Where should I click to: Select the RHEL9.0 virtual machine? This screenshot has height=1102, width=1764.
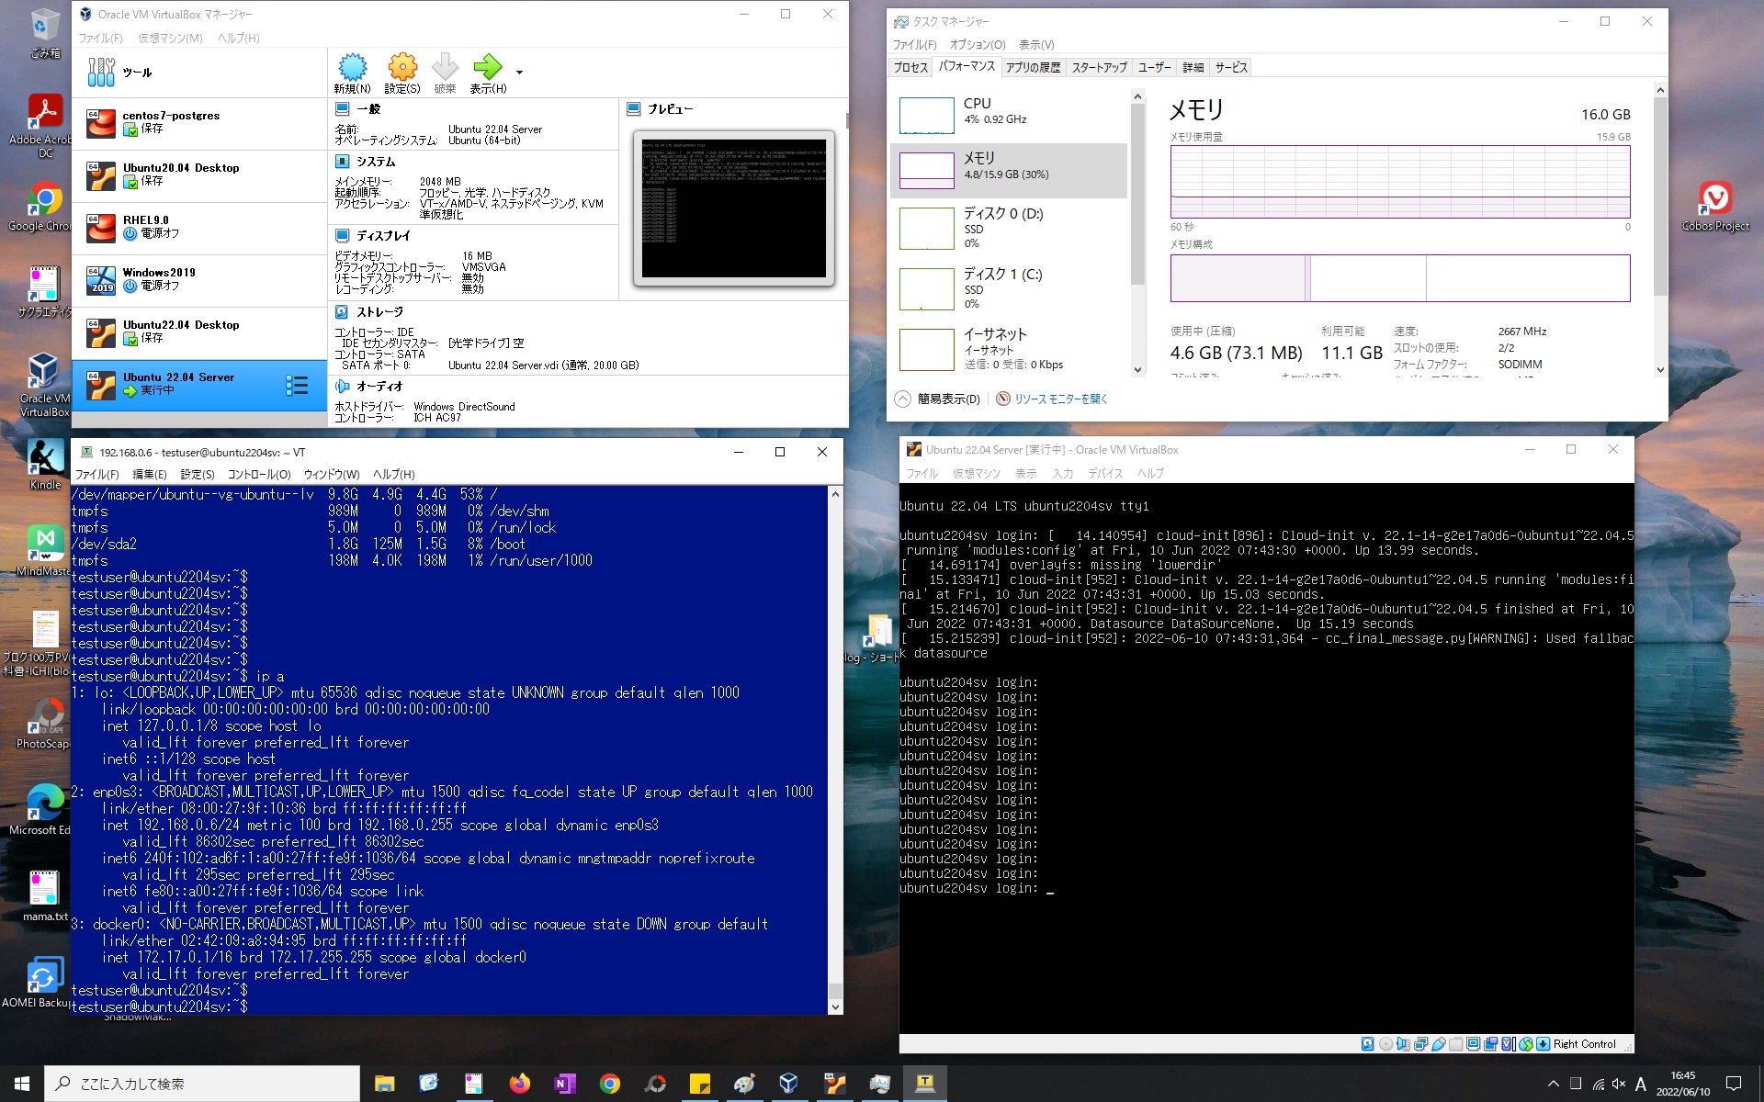click(x=198, y=229)
